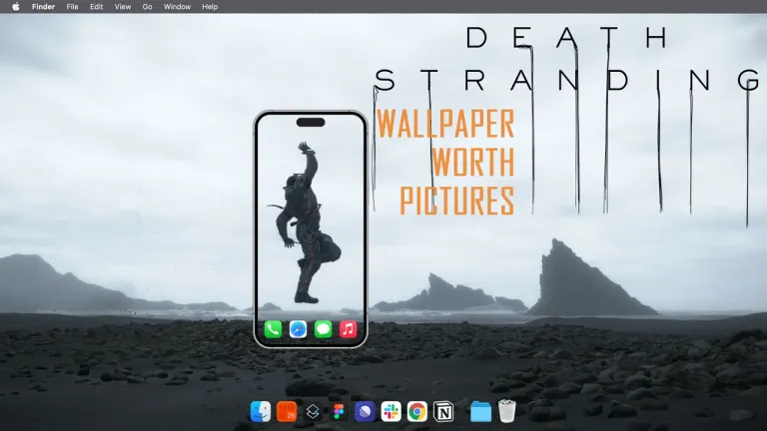The image size is (767, 431).
Task: Open the Finder menu in menu bar
Action: (43, 7)
